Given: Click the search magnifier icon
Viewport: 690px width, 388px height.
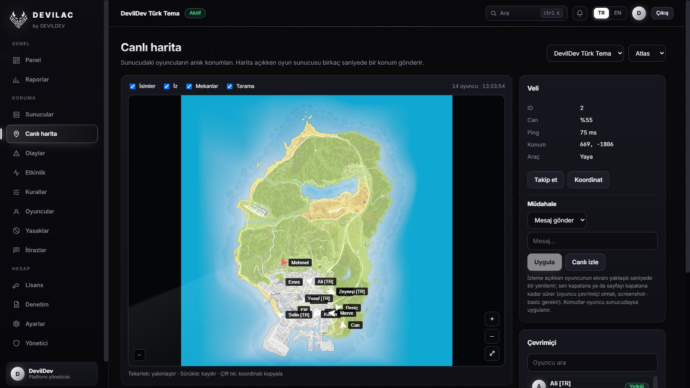Looking at the screenshot, I should [494, 13].
